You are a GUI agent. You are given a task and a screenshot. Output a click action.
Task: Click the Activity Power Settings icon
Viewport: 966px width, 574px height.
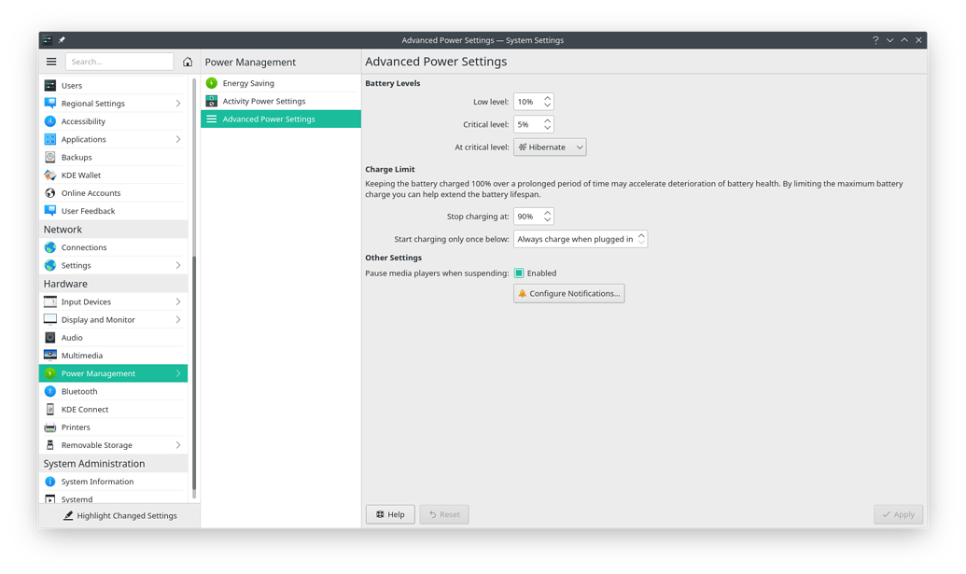(x=212, y=101)
